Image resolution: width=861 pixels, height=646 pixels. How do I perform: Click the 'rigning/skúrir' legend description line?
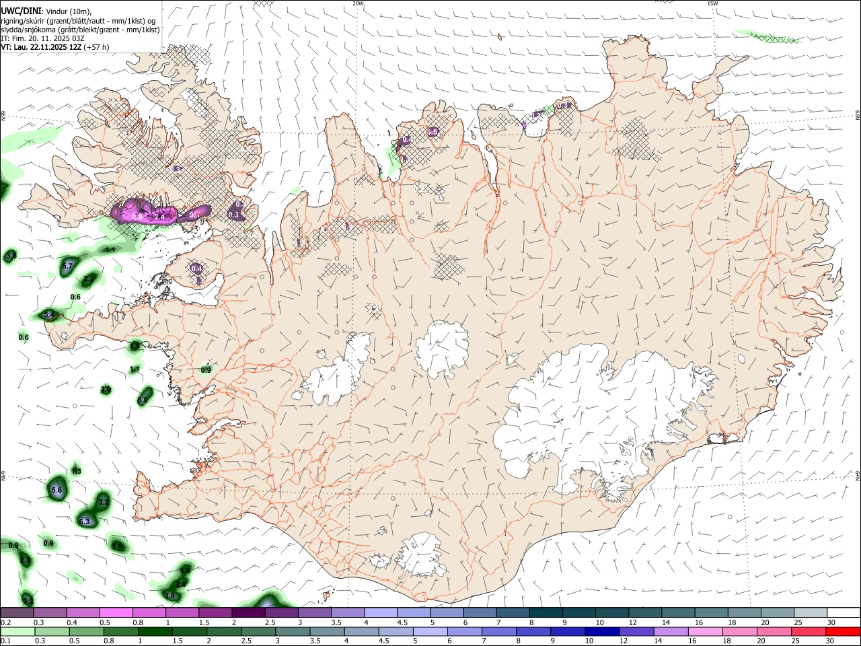79,21
